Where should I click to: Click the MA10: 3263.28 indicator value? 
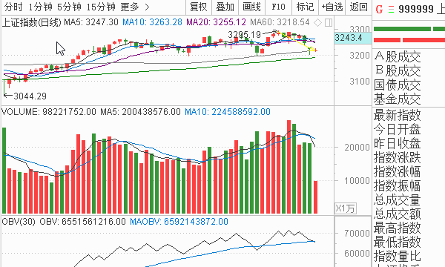(152, 22)
